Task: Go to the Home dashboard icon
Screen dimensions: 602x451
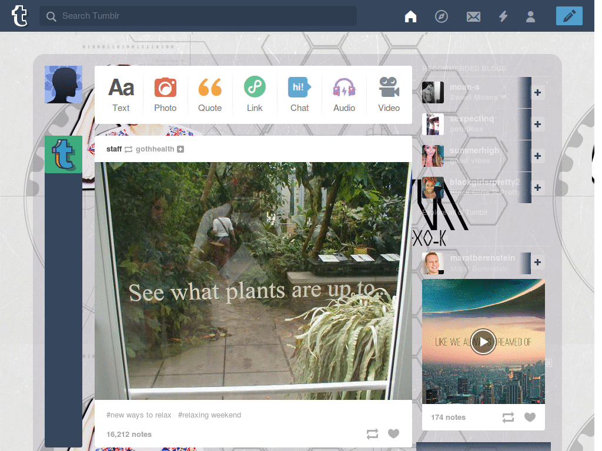Action: point(410,16)
